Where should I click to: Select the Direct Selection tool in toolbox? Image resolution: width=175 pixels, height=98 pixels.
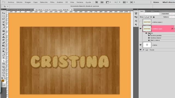click(4, 61)
